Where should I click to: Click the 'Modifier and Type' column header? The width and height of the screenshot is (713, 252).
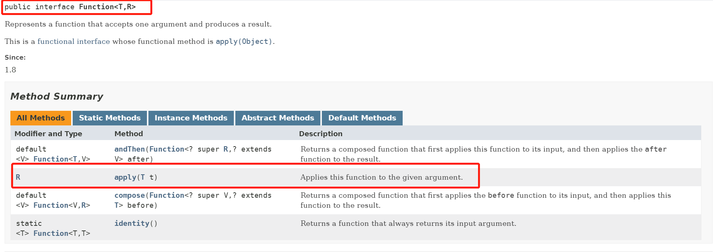pyautogui.click(x=48, y=134)
